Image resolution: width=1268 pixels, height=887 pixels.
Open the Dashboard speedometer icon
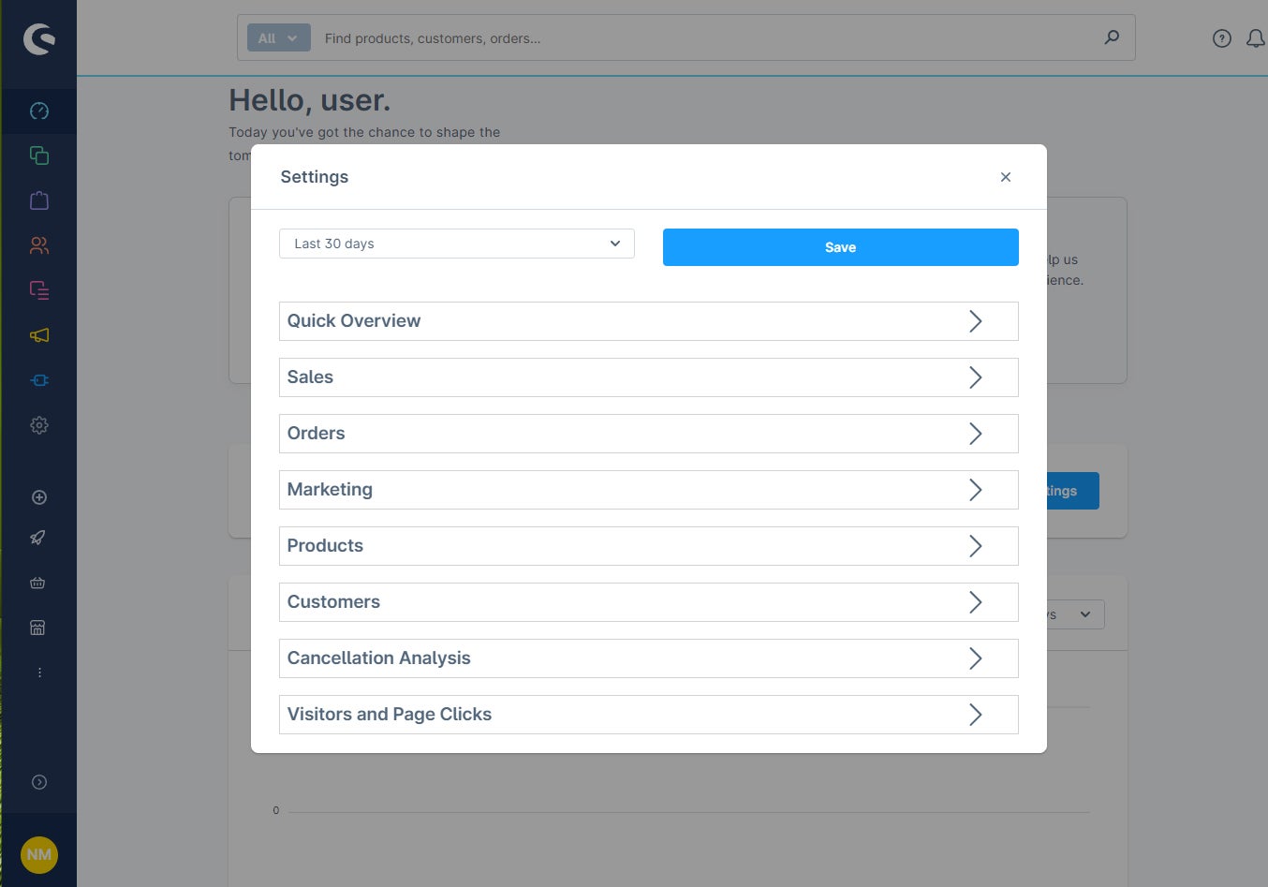point(39,111)
